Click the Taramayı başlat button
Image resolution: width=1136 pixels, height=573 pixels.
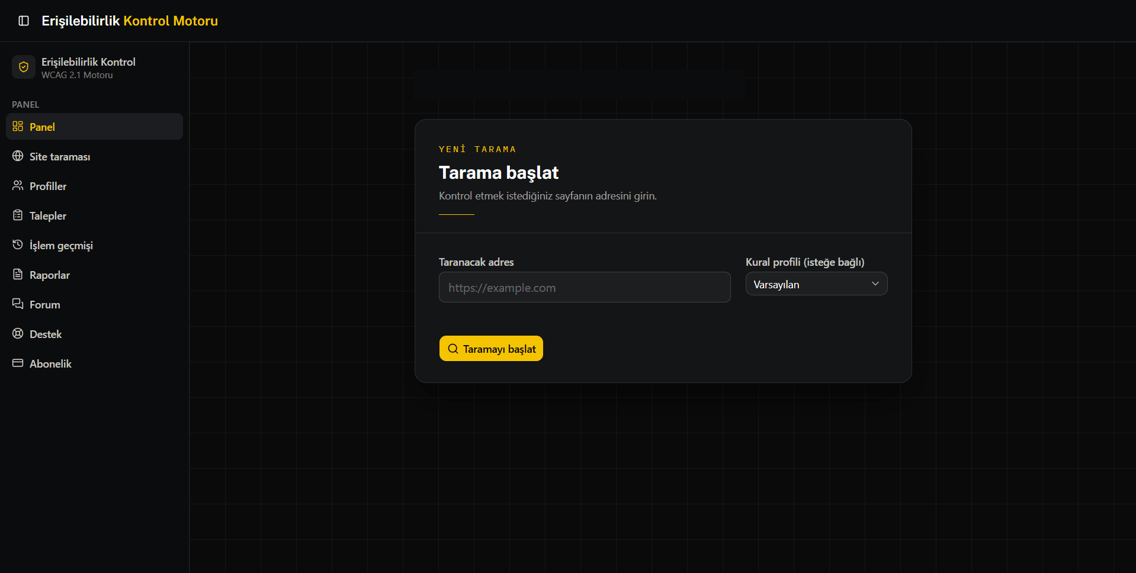(491, 349)
